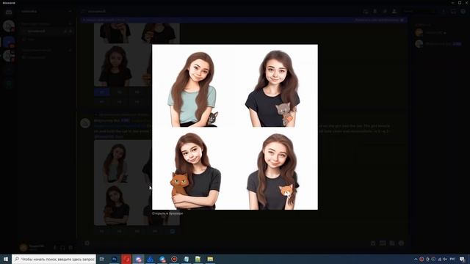Show pinned messages icon in header
This screenshot has width=470, height=264.
(x=385, y=12)
